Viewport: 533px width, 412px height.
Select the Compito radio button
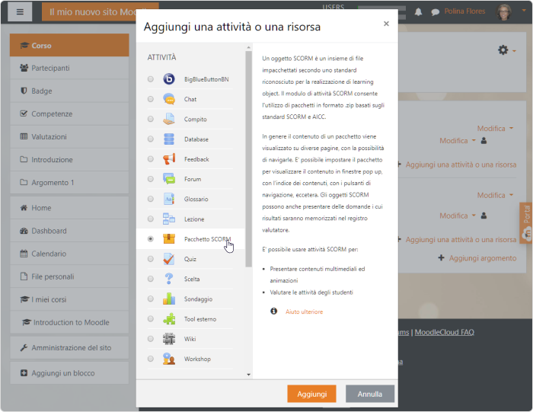(x=150, y=119)
